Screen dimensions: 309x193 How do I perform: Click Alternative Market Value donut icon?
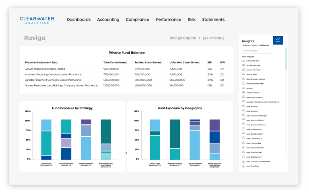tap(243, 84)
